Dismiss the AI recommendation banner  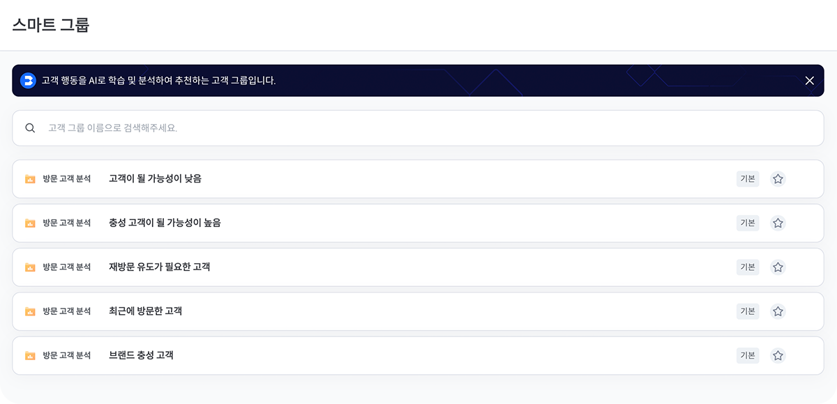810,81
